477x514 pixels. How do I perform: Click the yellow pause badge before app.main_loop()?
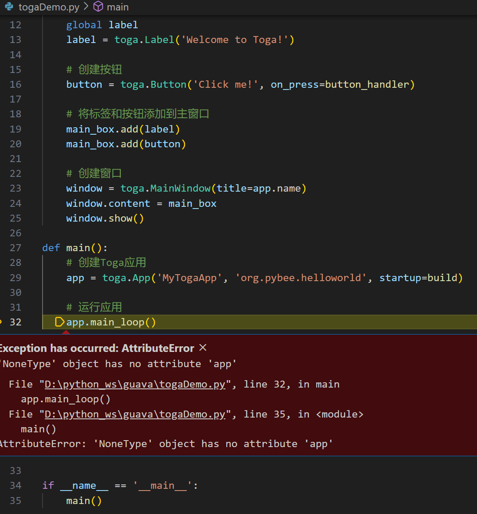tap(60, 322)
